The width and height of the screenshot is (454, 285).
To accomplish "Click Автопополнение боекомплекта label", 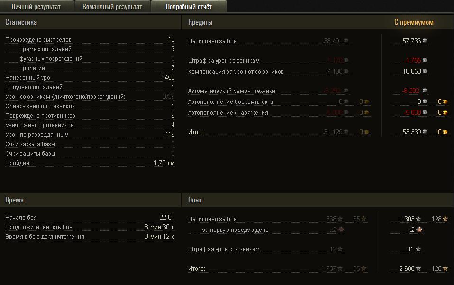I will (x=230, y=102).
